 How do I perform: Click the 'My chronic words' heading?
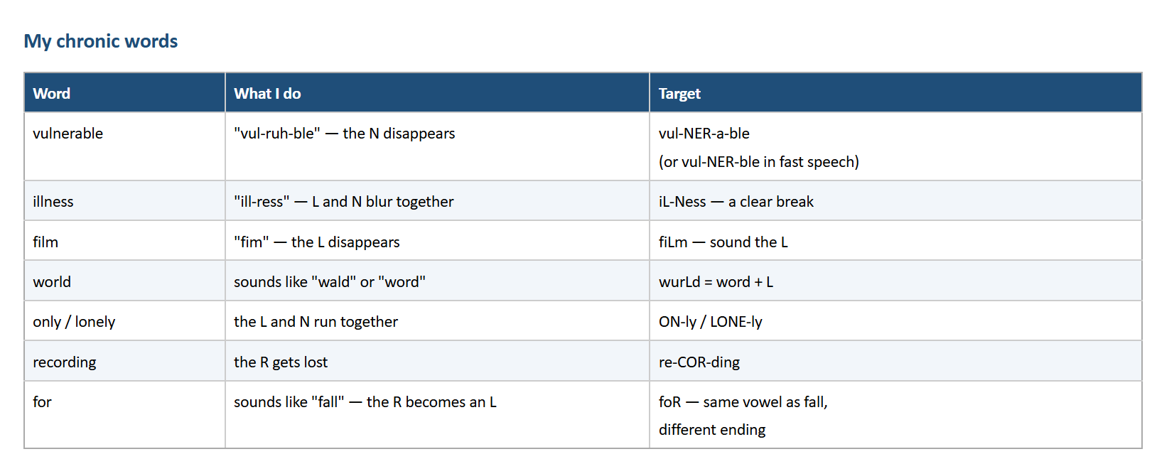tap(100, 41)
